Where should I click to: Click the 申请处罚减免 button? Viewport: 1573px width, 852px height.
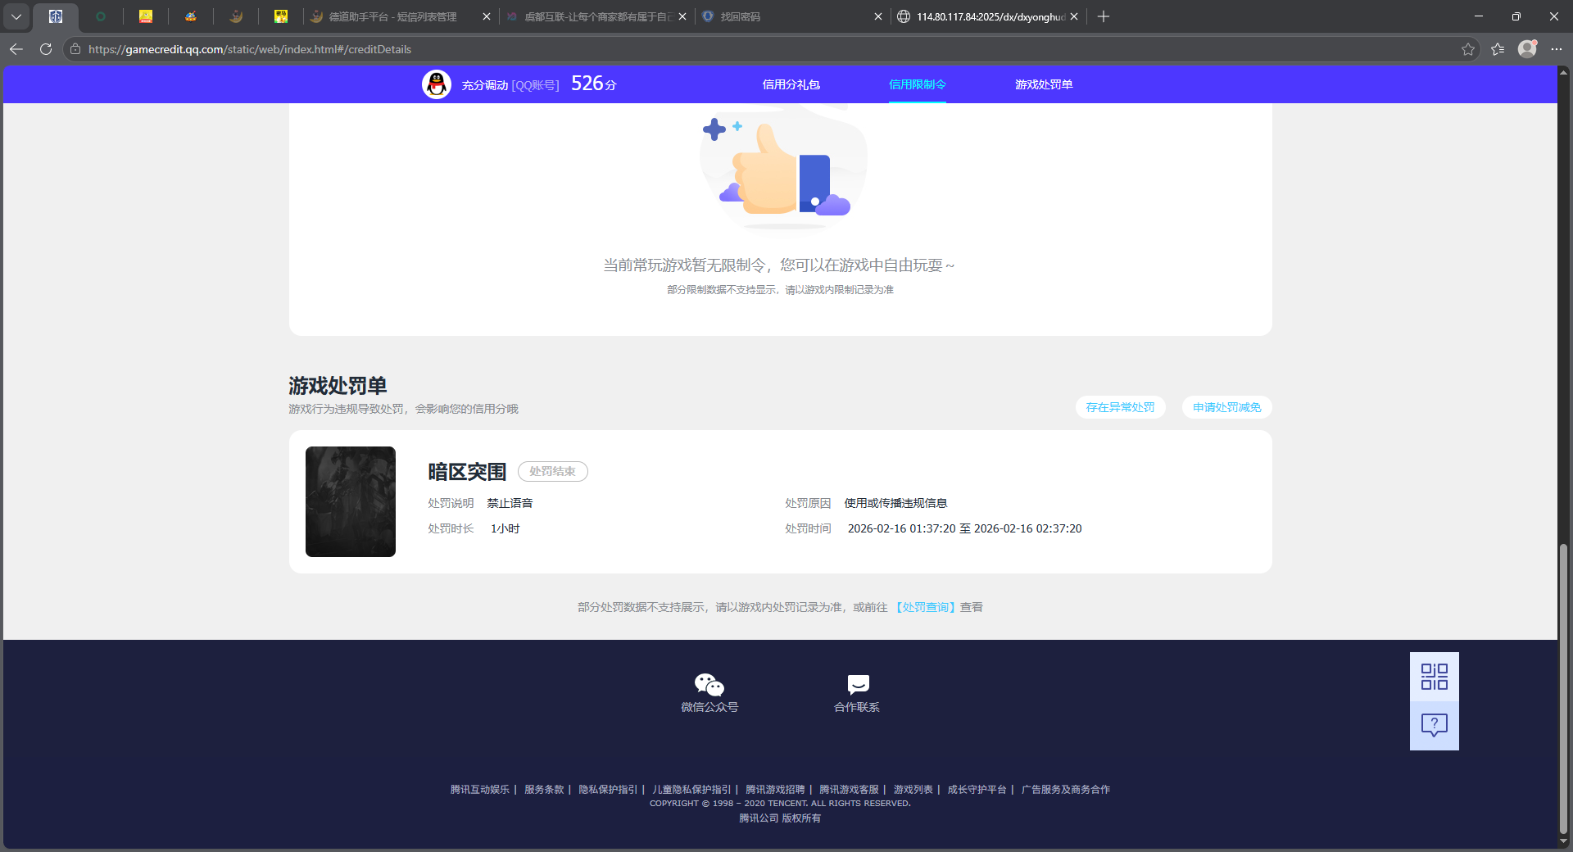1226,407
